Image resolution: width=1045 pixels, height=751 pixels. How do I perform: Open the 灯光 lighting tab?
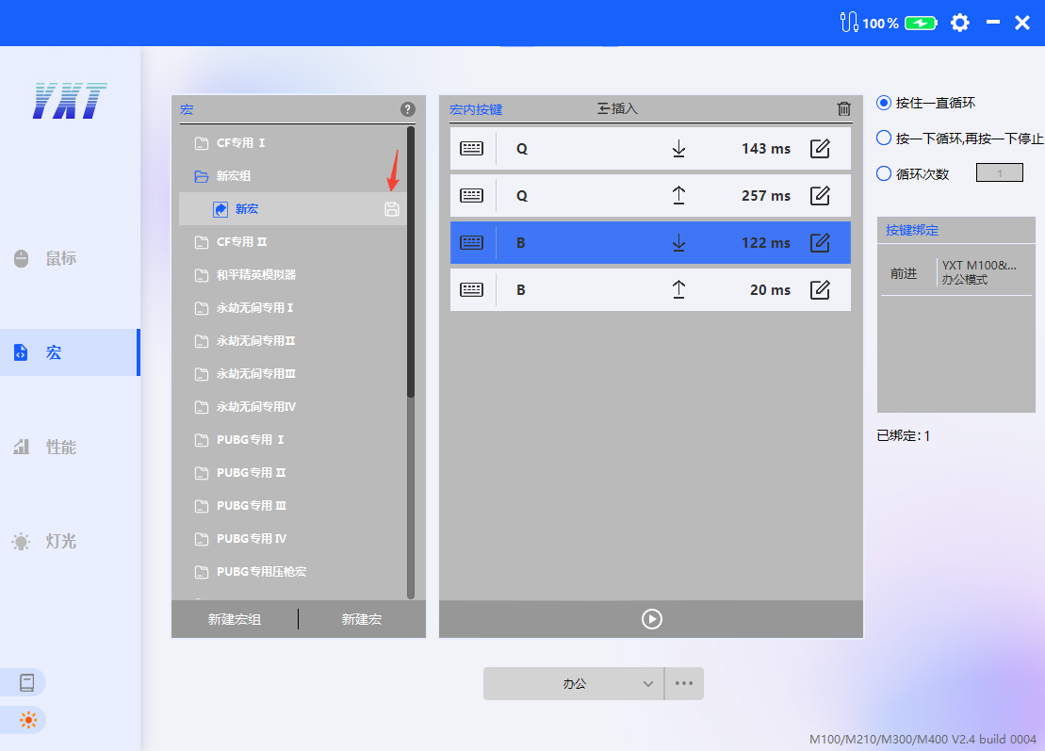(x=60, y=541)
